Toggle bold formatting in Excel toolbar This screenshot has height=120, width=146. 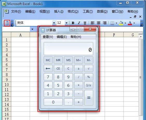73,23
